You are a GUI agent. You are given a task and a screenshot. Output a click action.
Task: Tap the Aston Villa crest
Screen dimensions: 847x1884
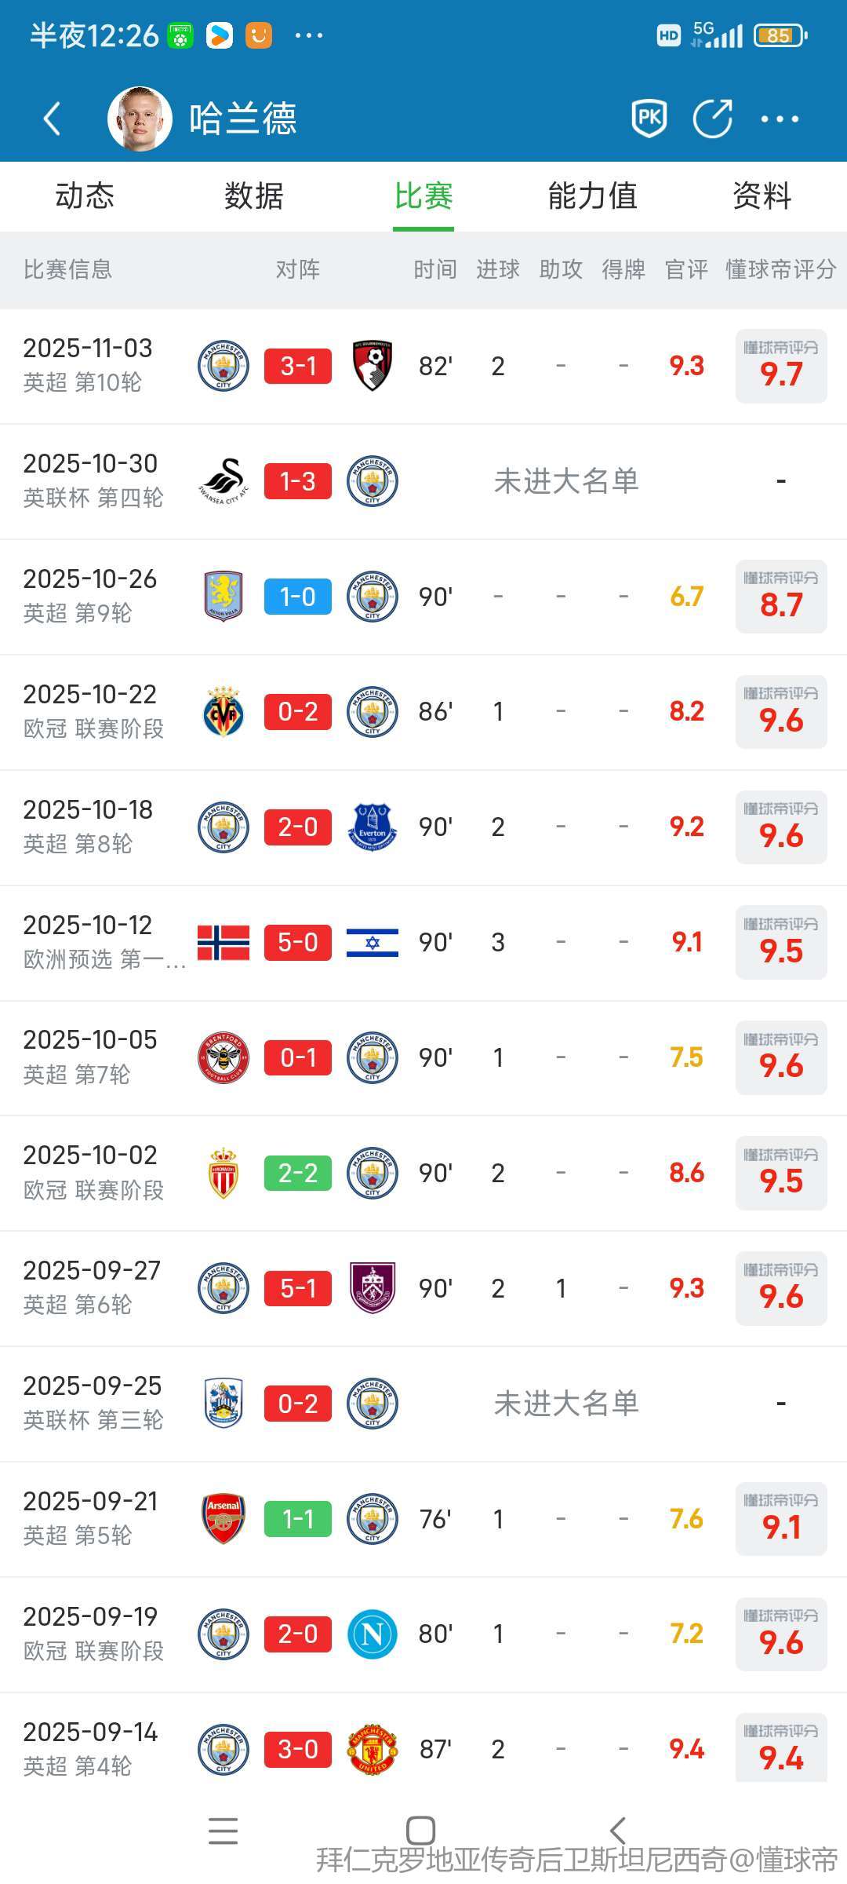pyautogui.click(x=224, y=597)
